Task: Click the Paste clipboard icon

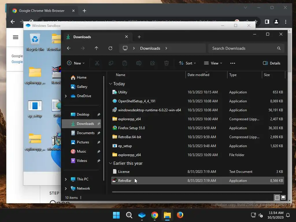Action: pyautogui.click(x=125, y=63)
